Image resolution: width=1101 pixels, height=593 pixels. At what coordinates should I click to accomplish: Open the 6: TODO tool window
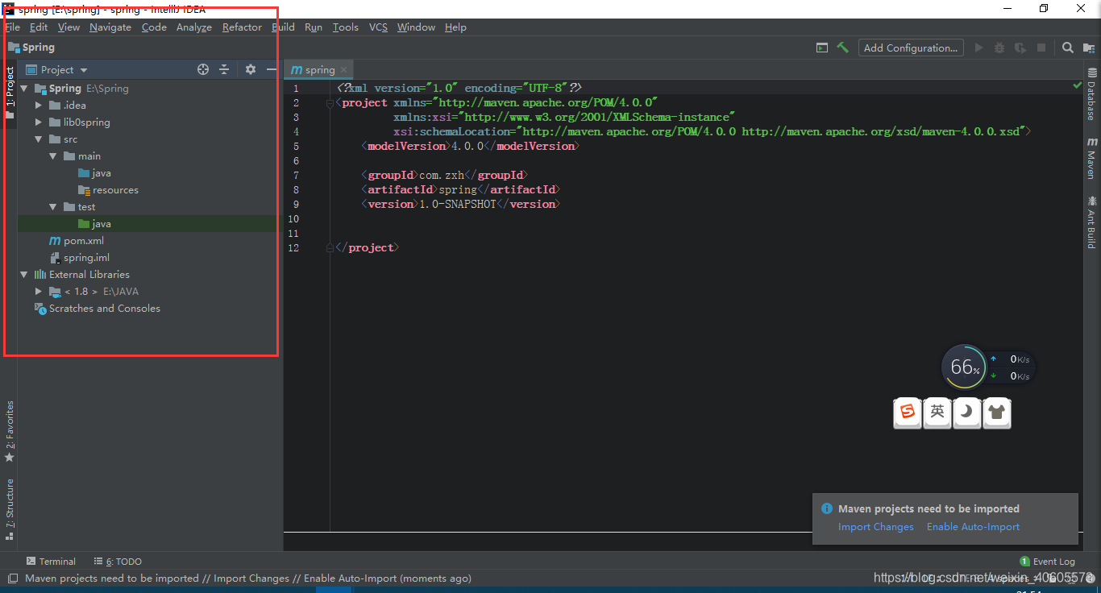pyautogui.click(x=118, y=562)
